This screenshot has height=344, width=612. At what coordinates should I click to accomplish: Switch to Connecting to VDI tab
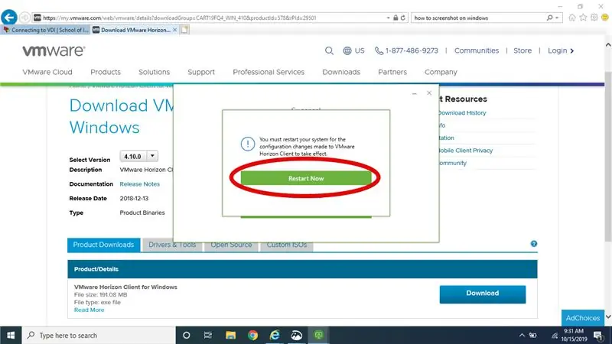tap(46, 30)
